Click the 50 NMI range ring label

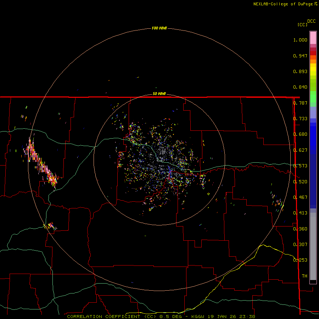pyautogui.click(x=159, y=94)
